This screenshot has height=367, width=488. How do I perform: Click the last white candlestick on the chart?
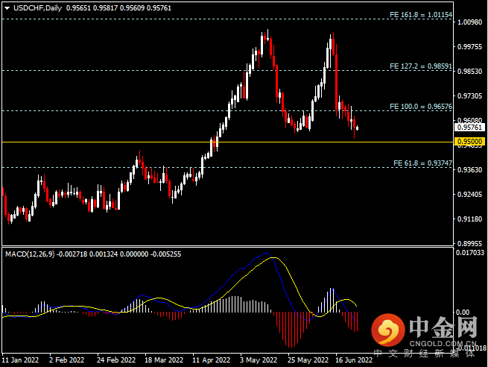(x=357, y=128)
